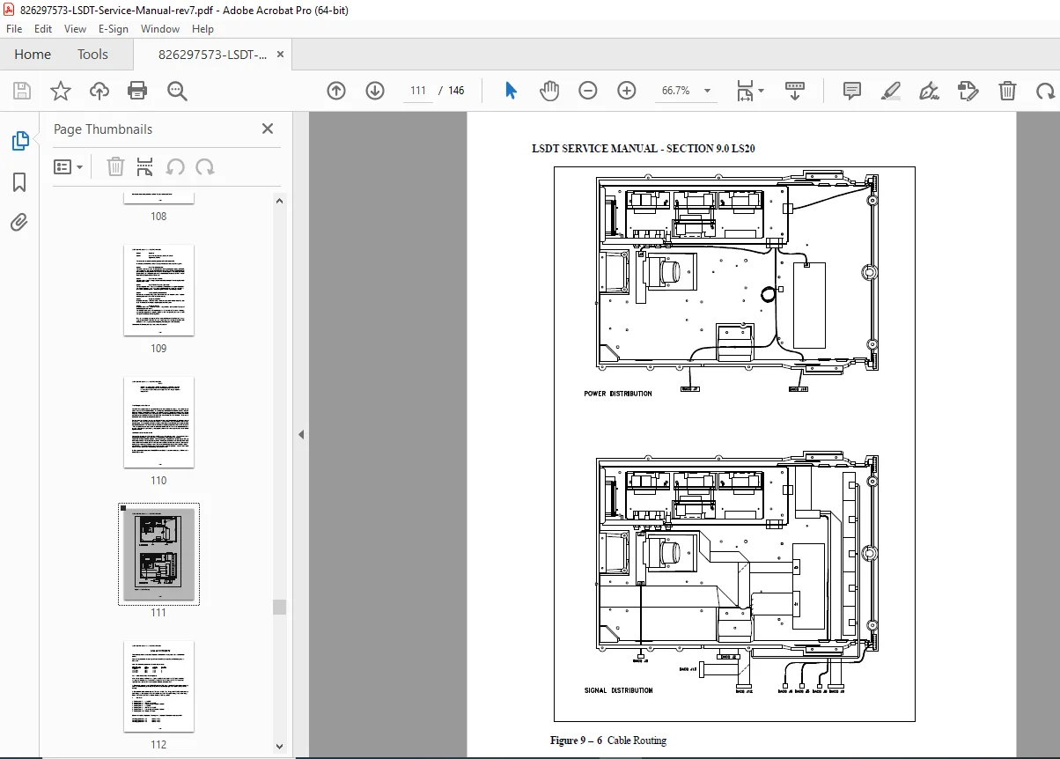
Task: Go to the previous page
Action: (x=335, y=91)
